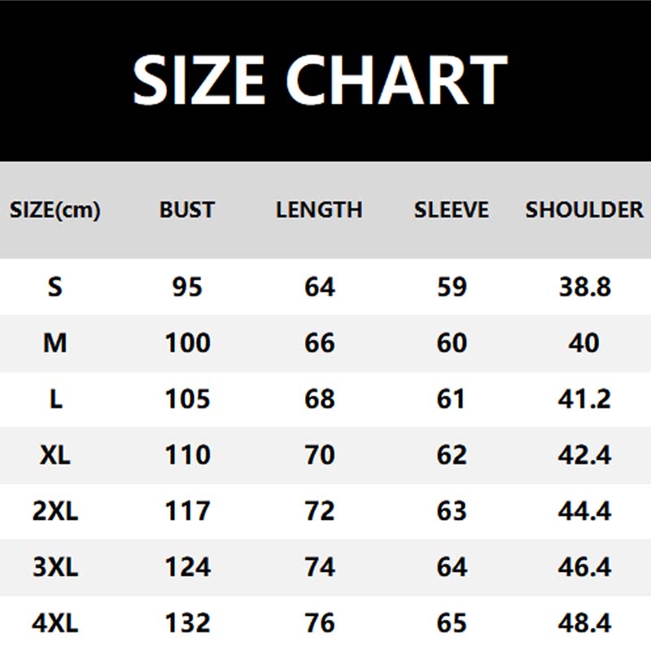Select the 3XL size row label
Screen dimensions: 651x651
(55, 567)
